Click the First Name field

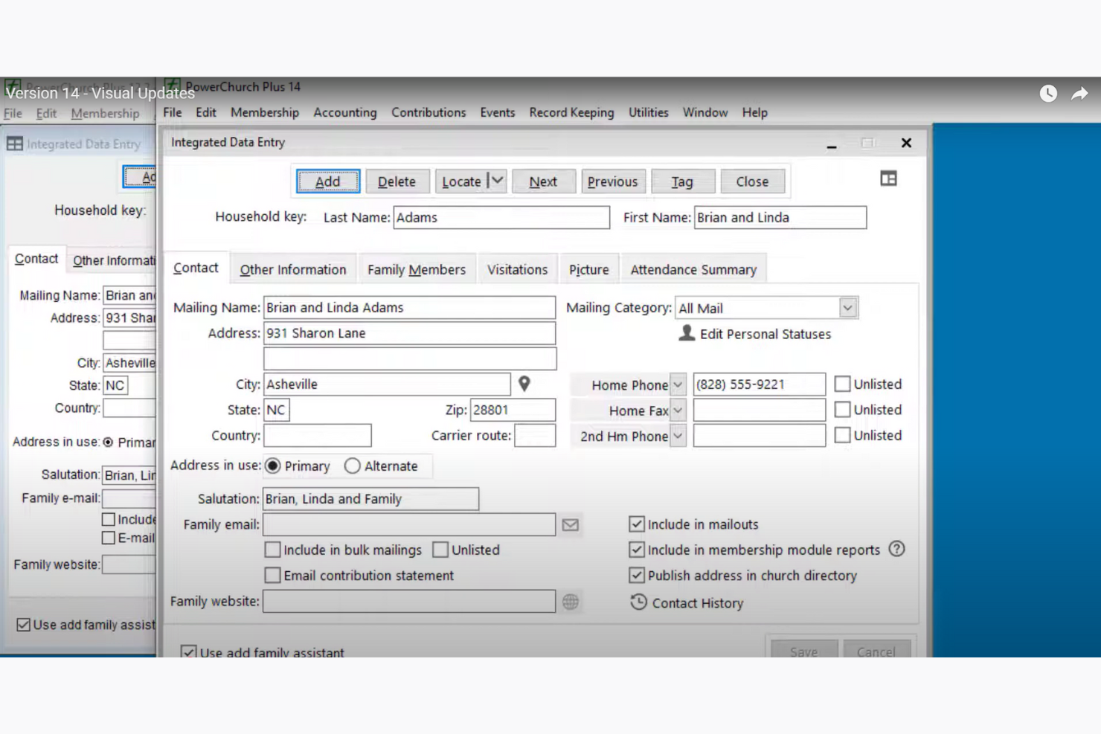[780, 217]
